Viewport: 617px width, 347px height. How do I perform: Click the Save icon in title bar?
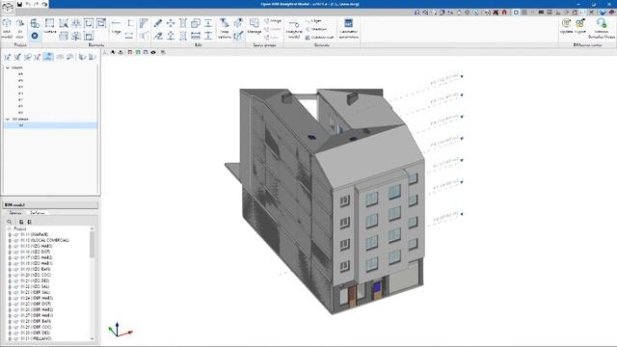point(19,4)
